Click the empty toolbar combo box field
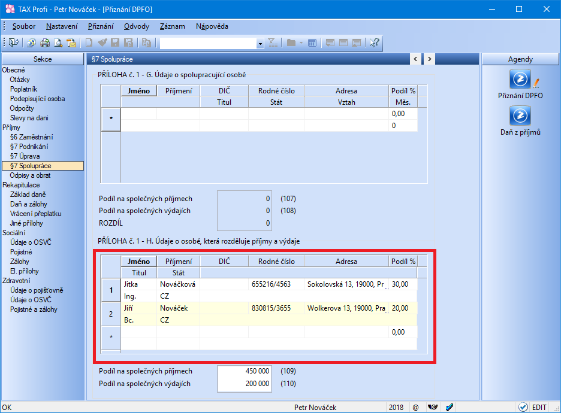 point(208,43)
